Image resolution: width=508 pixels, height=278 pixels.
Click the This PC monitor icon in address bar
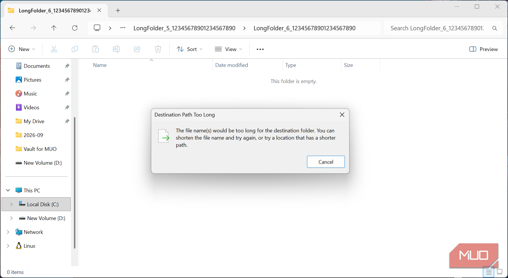click(x=97, y=28)
